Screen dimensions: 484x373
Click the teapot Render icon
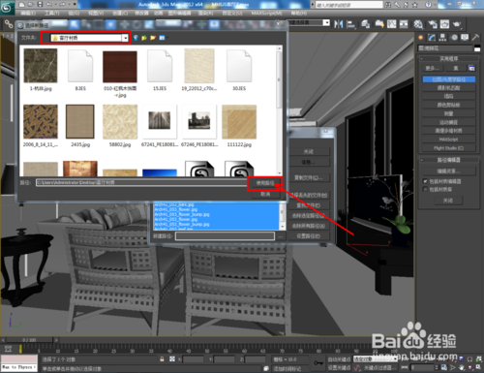[x=457, y=24]
